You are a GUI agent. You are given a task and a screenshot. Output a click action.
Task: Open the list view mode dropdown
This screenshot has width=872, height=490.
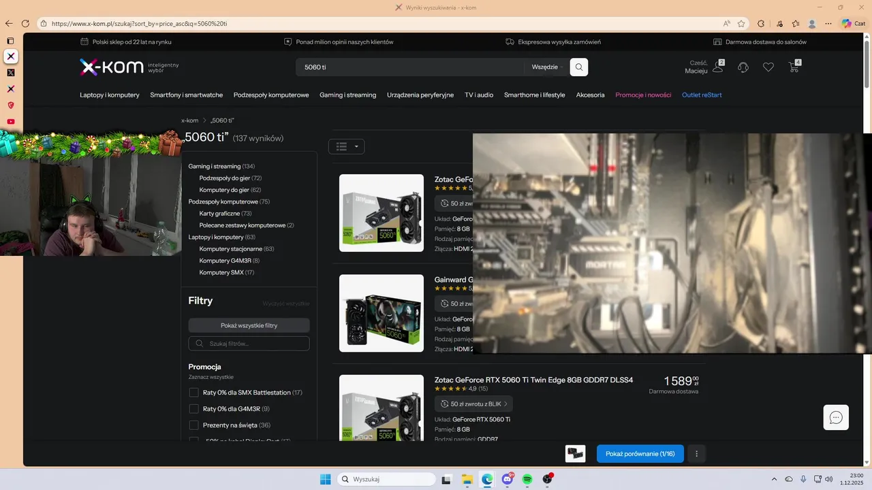pyautogui.click(x=346, y=146)
